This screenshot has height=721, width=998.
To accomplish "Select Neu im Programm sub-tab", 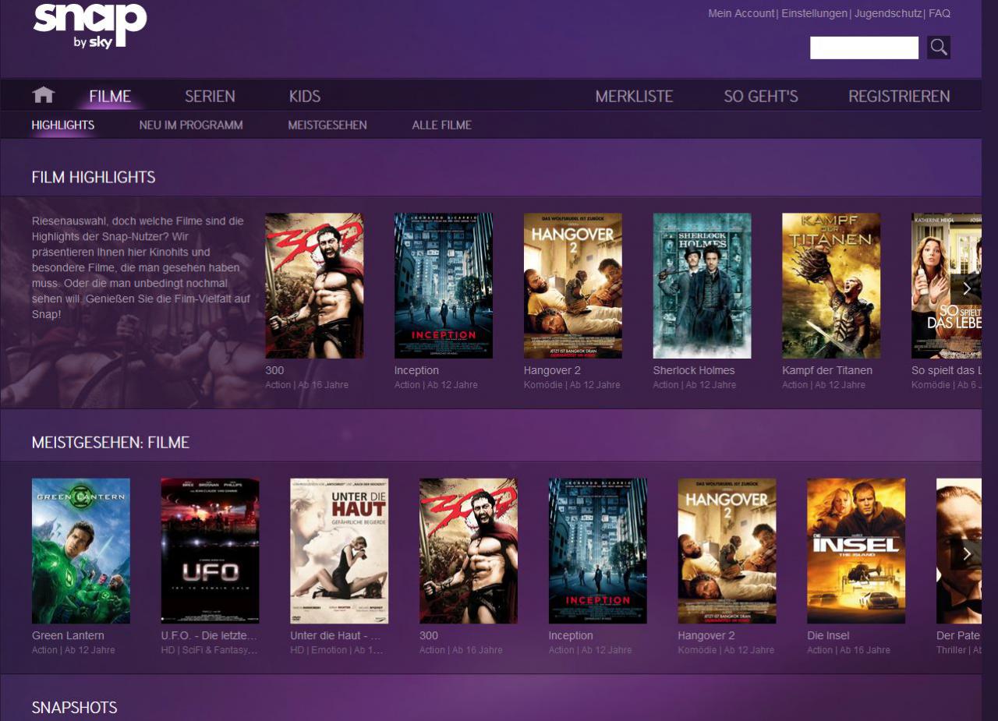I will tap(191, 125).
